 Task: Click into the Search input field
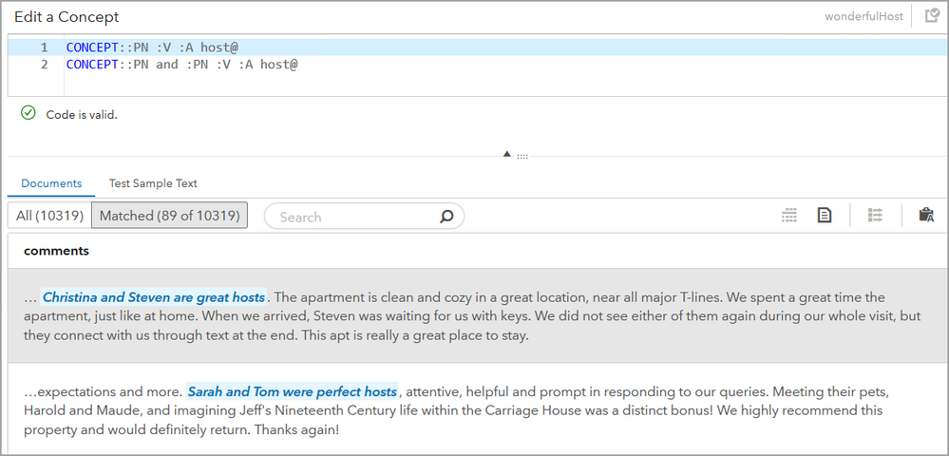tap(351, 217)
